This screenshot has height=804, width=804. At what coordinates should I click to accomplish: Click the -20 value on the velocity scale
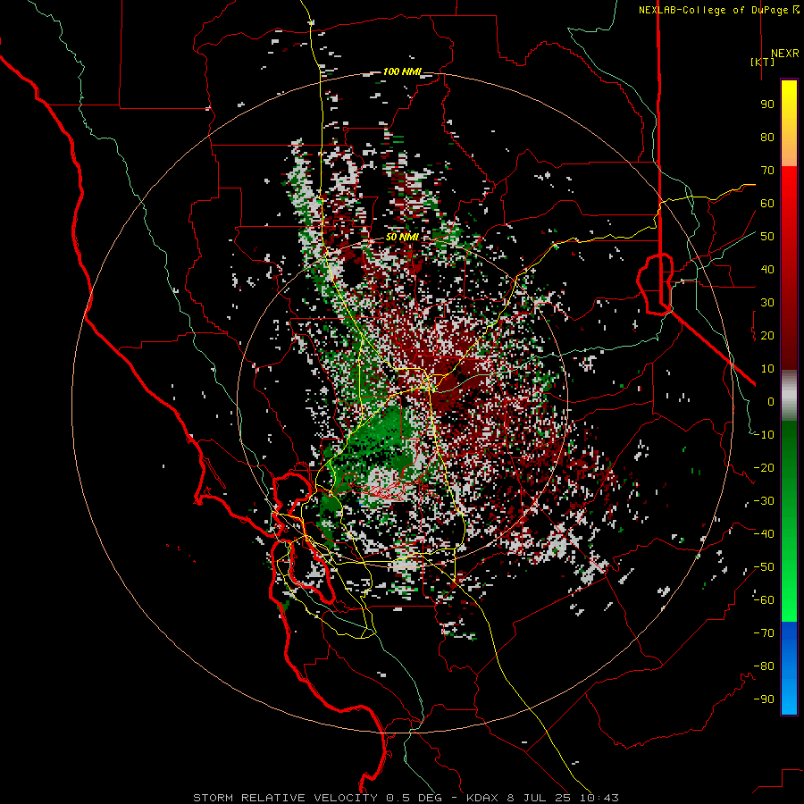pos(764,468)
